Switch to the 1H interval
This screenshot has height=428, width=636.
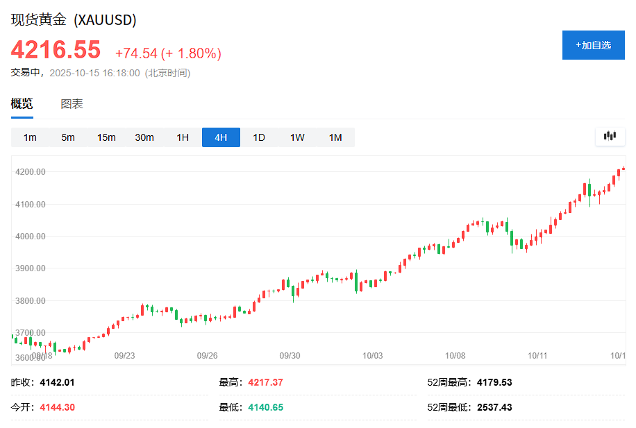pos(183,137)
